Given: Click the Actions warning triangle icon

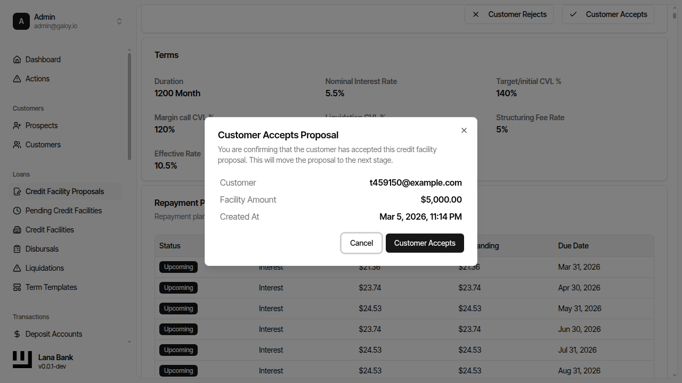Looking at the screenshot, I should (x=17, y=78).
